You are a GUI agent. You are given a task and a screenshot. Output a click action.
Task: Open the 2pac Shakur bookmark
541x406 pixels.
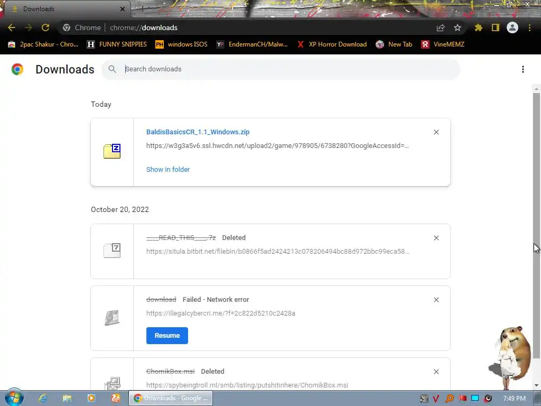tap(43, 44)
